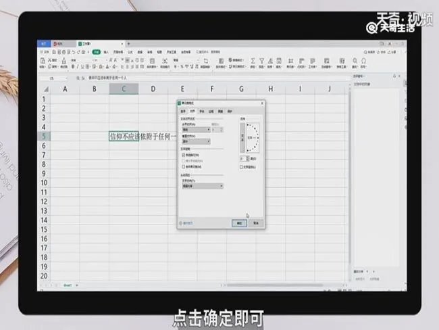Click the new tab plus button
Image resolution: width=439 pixels, height=330 pixels.
[129, 44]
